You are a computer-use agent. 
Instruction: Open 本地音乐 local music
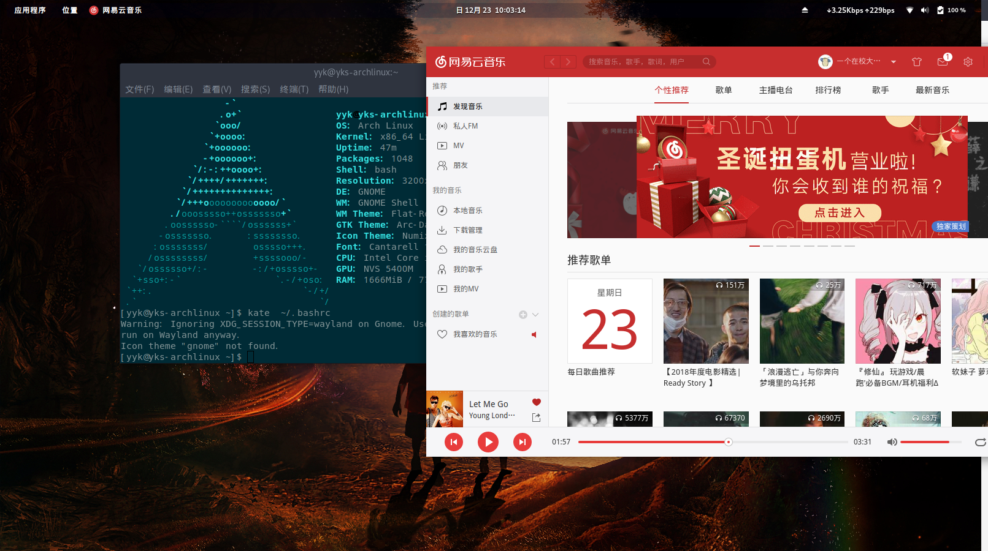click(488, 211)
